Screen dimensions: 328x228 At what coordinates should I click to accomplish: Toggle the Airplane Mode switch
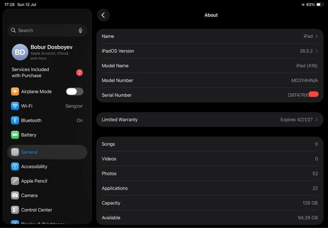(75, 91)
